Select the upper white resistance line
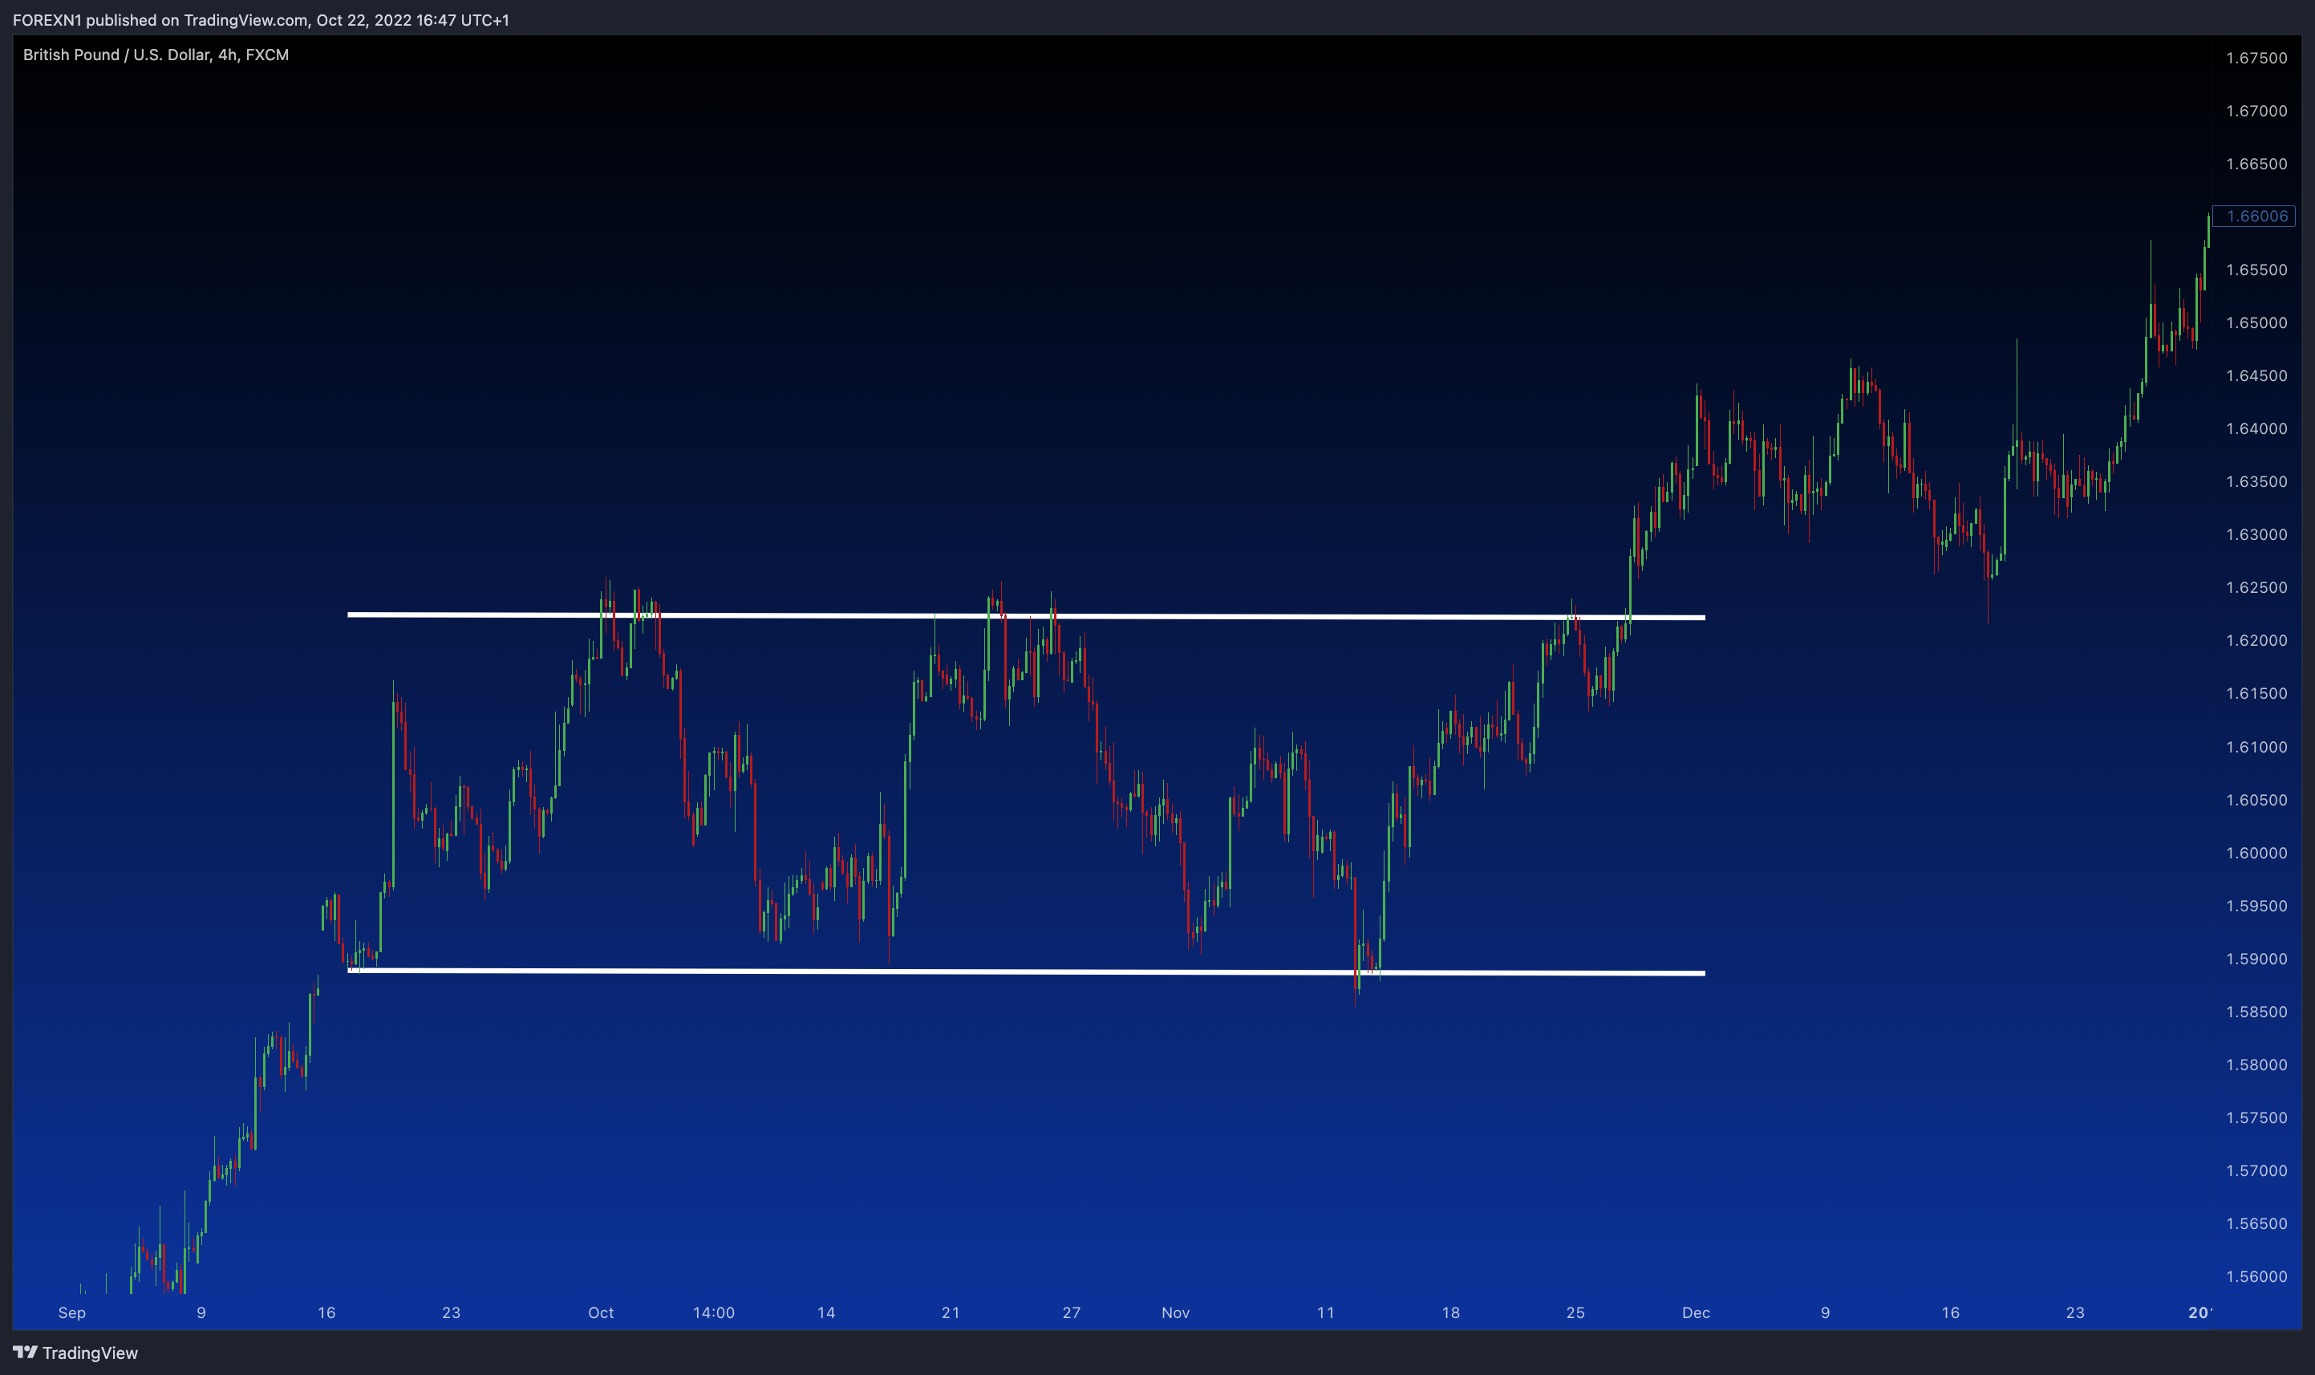2315x1375 pixels. tap(1025, 616)
